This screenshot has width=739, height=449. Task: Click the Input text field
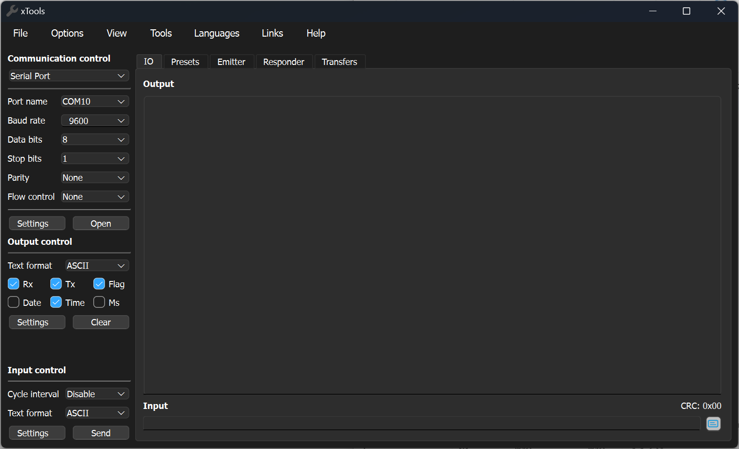click(x=421, y=423)
